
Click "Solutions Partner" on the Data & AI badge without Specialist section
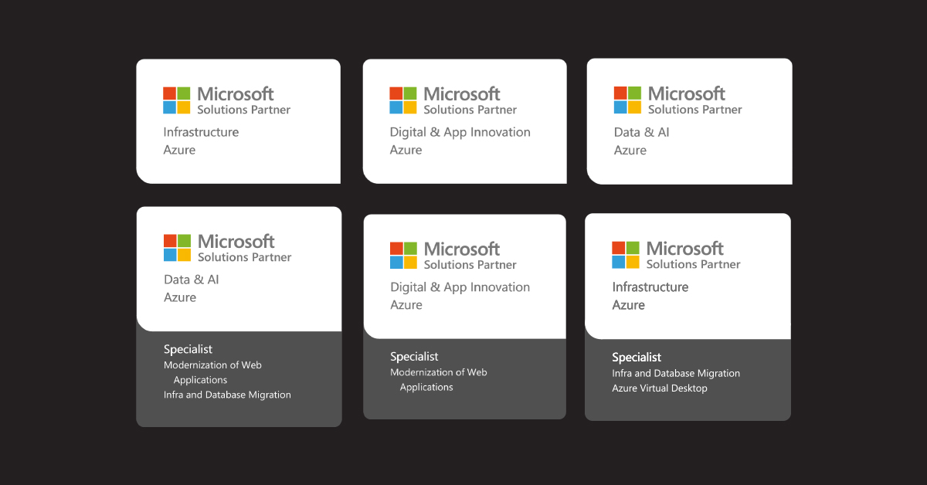pos(695,110)
